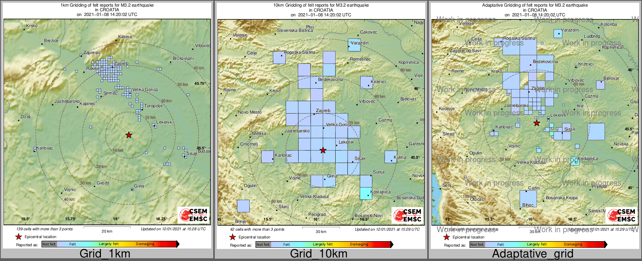Click the 'Otocac' label on Adaptative_grid map

(x=477, y=199)
